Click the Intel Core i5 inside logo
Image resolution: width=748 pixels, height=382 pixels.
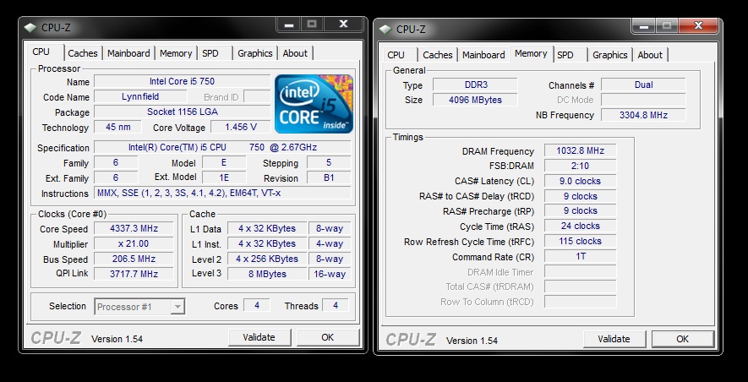(x=314, y=103)
